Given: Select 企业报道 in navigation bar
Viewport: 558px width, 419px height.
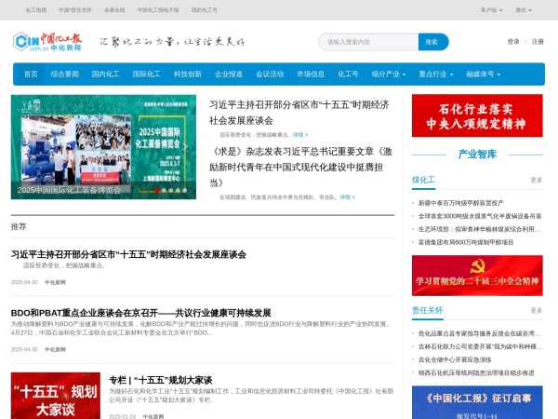Looking at the screenshot, I should pyautogui.click(x=229, y=74).
